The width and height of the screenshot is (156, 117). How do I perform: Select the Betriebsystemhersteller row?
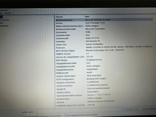coord(104,29)
